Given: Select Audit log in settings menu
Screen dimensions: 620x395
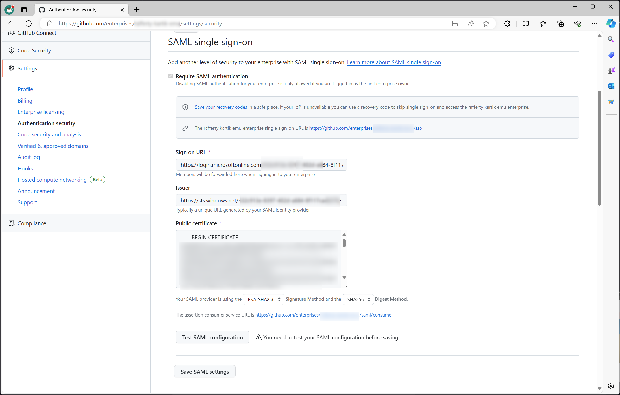Looking at the screenshot, I should pos(29,157).
